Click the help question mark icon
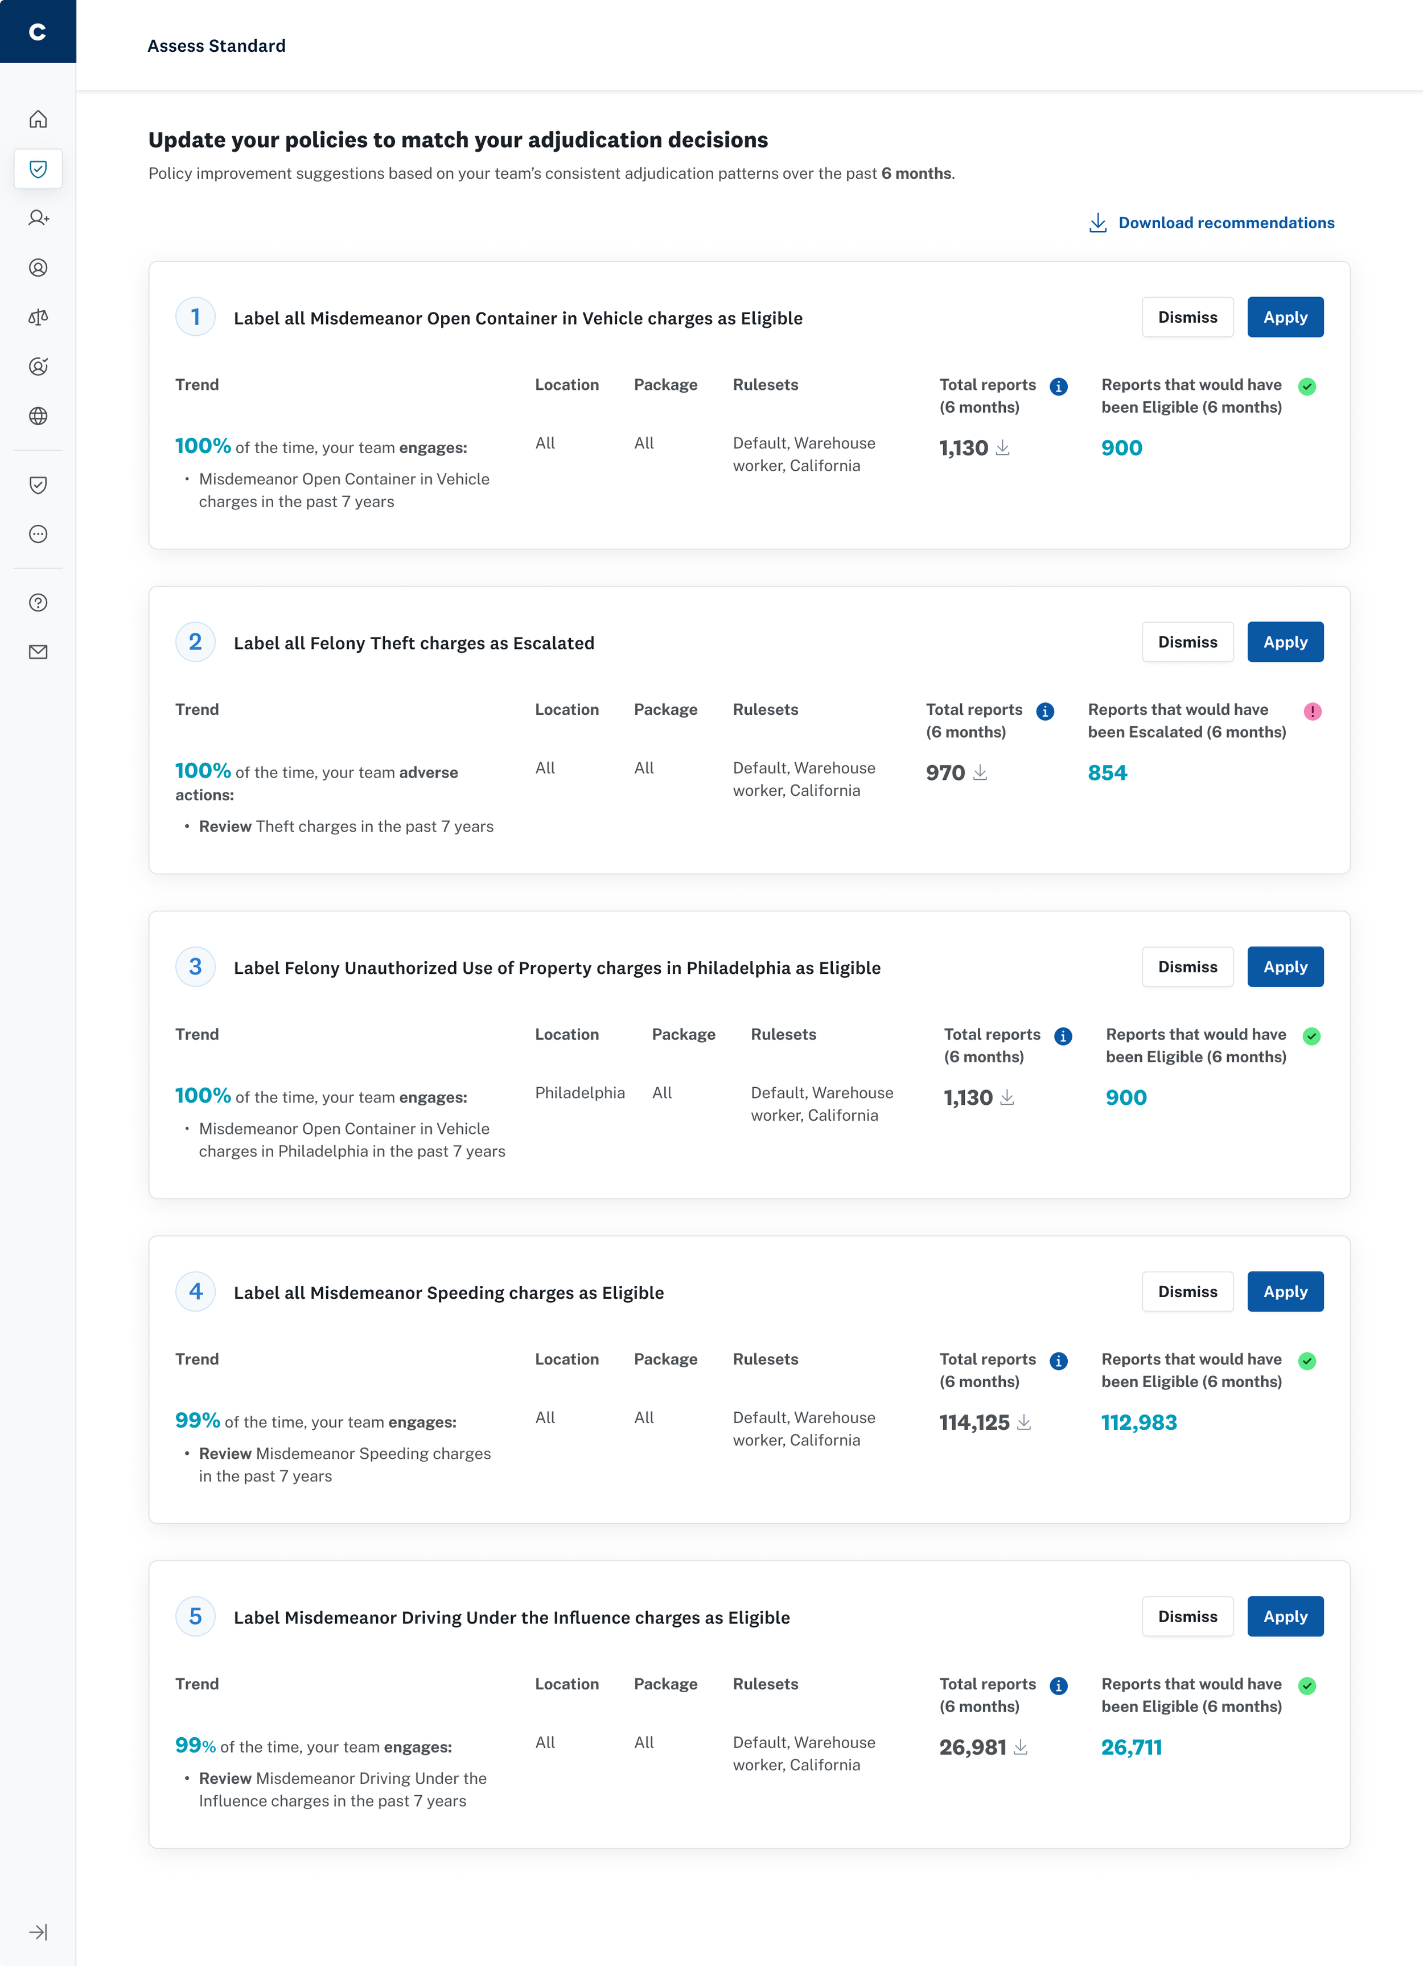Viewport: 1423px width, 1966px height. [38, 602]
